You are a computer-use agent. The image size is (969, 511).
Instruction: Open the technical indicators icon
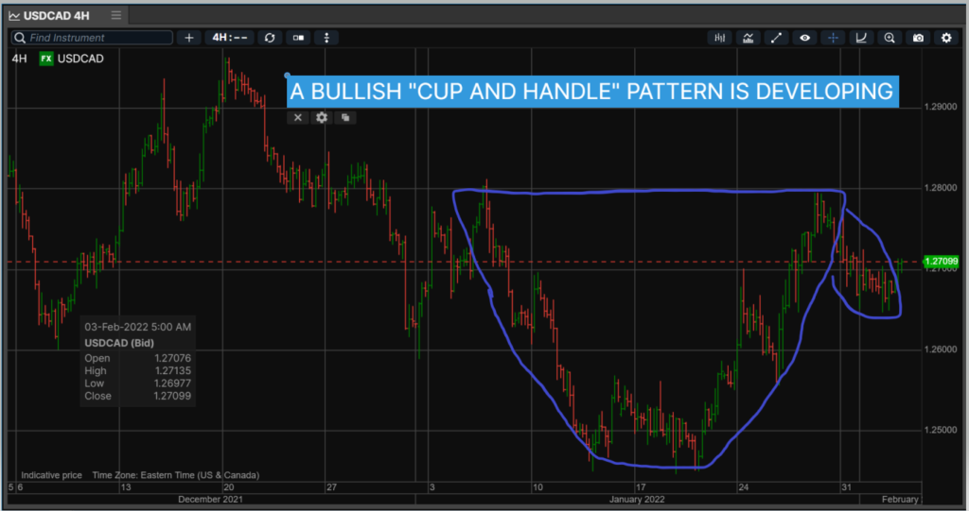(x=749, y=38)
